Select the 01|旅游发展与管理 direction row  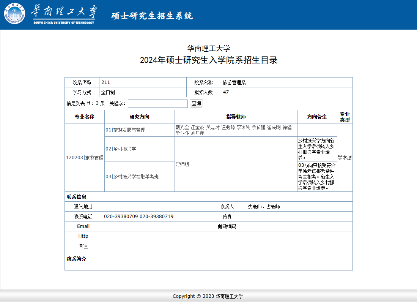point(140,130)
